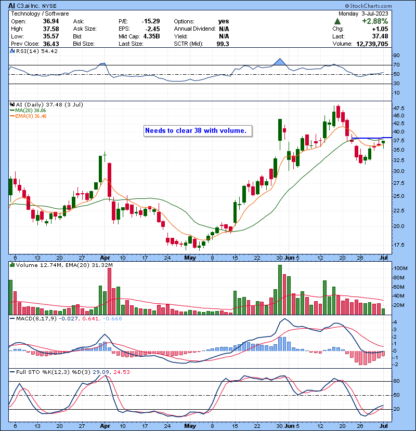Click the stochastic %K value '29.09'

coord(101,372)
